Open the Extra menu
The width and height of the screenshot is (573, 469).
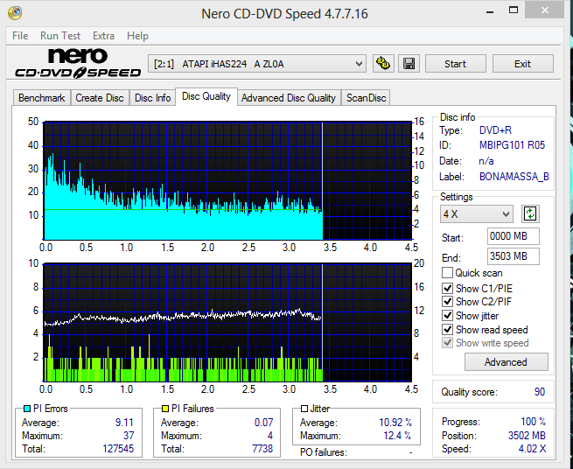coord(103,36)
